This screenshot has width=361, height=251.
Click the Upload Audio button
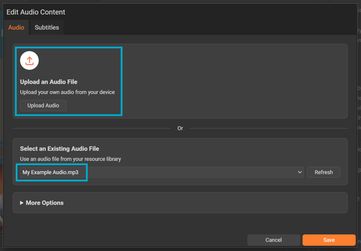point(43,105)
